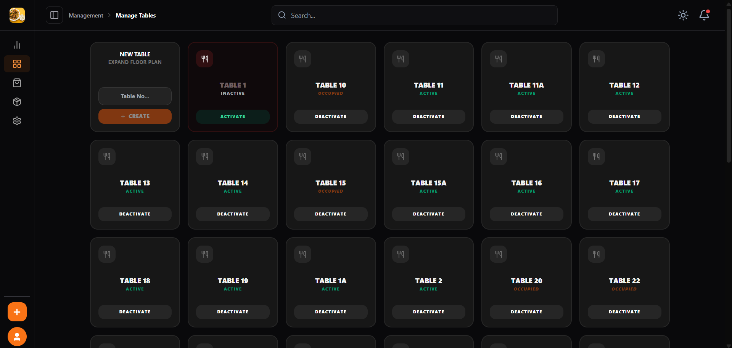The height and width of the screenshot is (348, 732).
Task: Deactivate Table 16
Action: [x=526, y=214]
